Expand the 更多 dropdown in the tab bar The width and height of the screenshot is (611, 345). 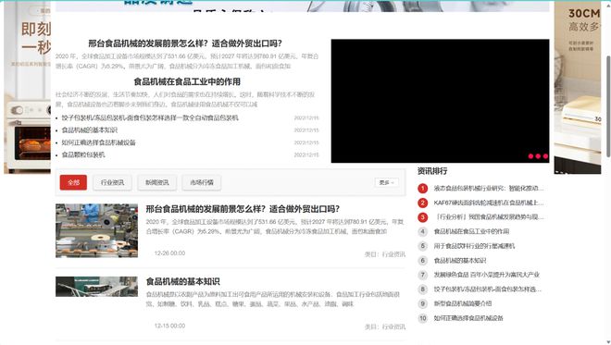(387, 182)
